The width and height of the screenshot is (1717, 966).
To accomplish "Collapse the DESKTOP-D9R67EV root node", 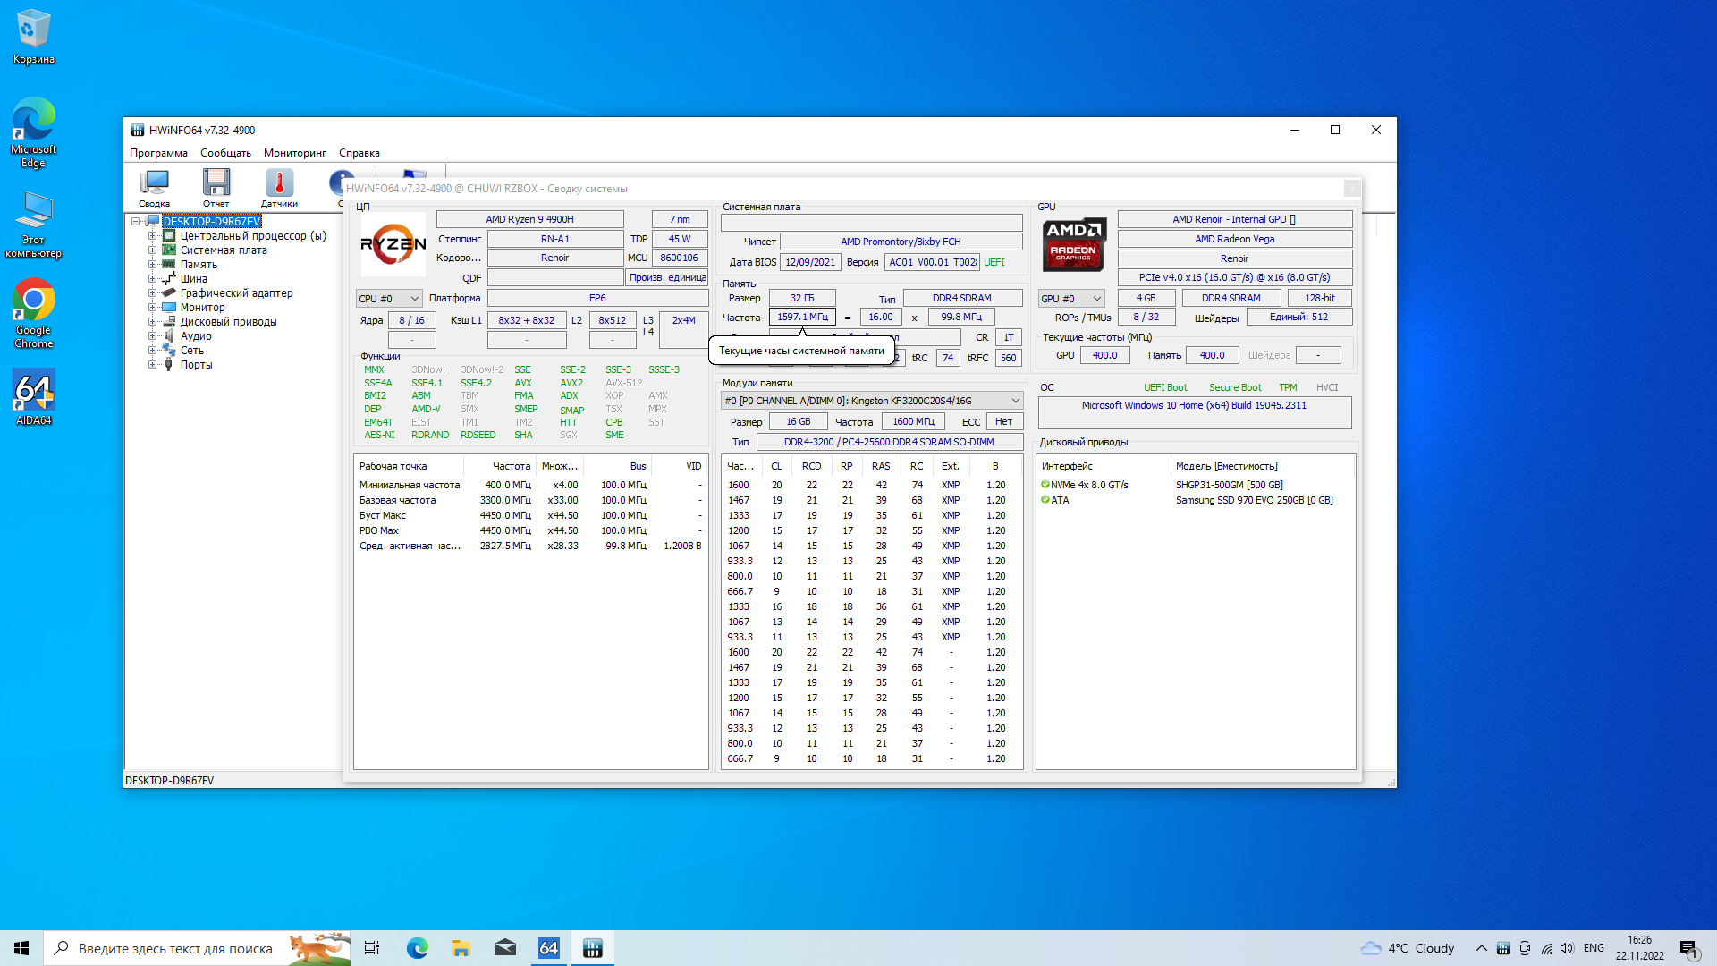I will [x=136, y=221].
